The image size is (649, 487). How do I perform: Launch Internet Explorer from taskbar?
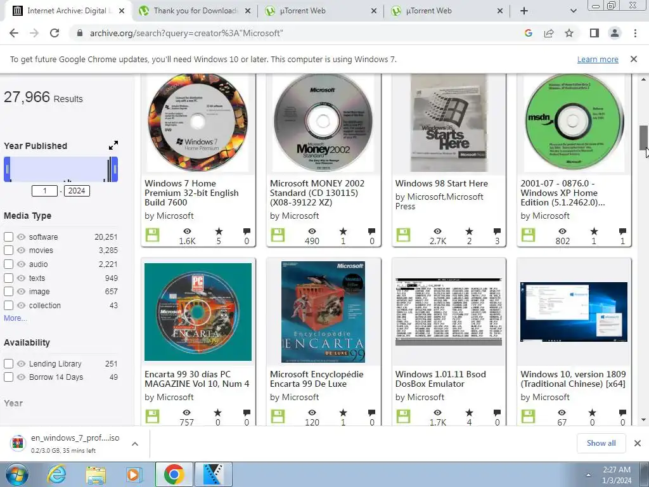tap(56, 474)
